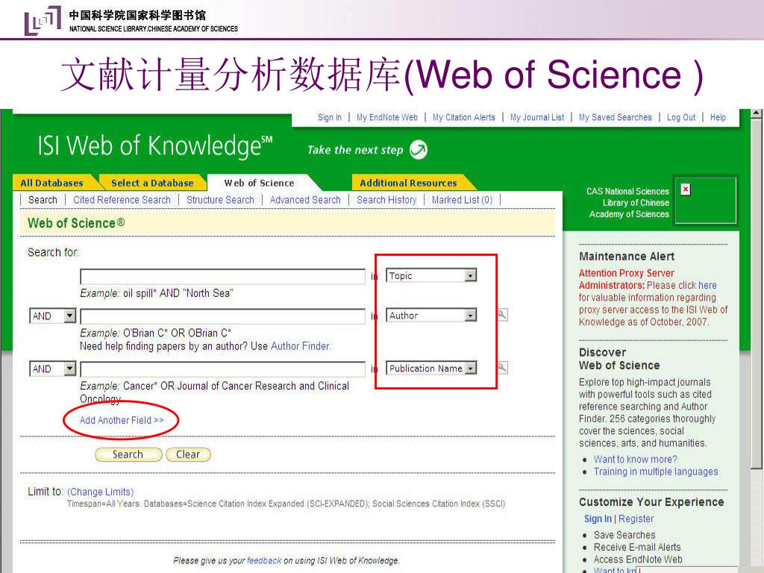Click the 'here' link in Maintenance Alert
Screen dimensions: 764x573
coord(707,285)
